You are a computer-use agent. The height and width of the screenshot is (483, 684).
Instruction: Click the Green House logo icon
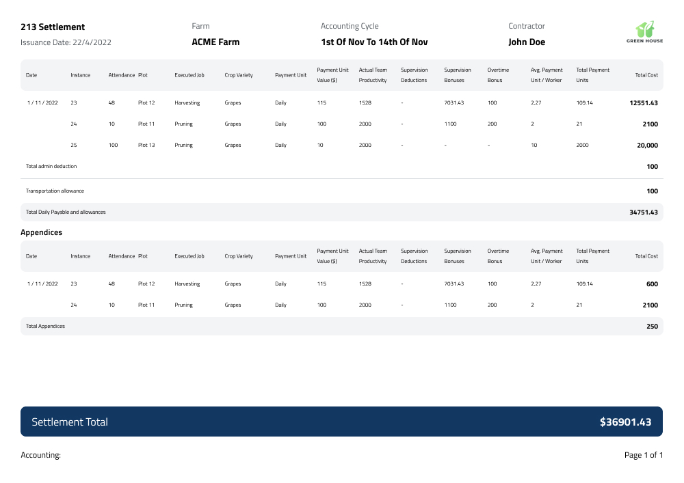(645, 29)
